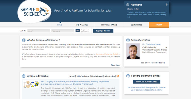
Task: Click the icon beside 'What is Sample of Science ?'
Action: click(24, 40)
